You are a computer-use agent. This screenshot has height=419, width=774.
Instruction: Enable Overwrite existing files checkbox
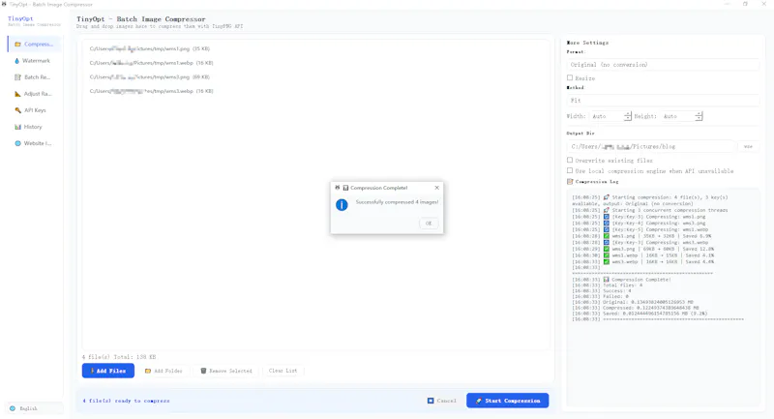(570, 161)
